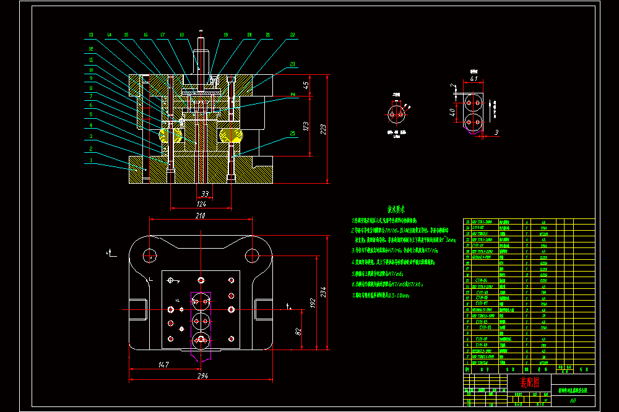619x412 pixels.
Task: Pick part balloon number 25
Action: click(x=292, y=134)
